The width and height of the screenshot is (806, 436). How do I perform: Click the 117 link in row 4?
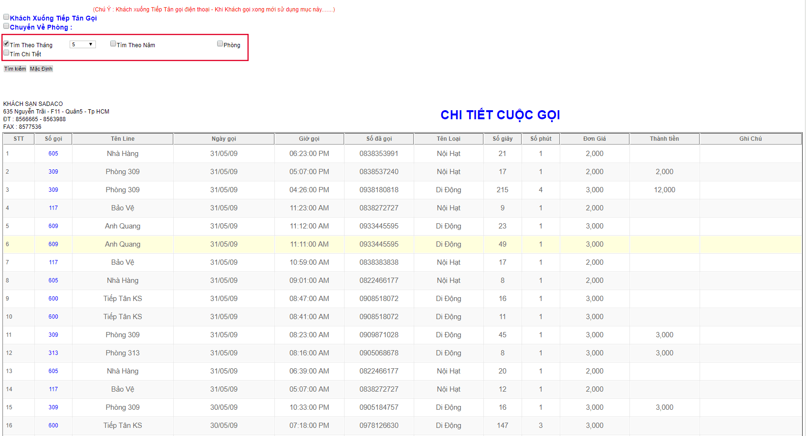[x=53, y=208]
